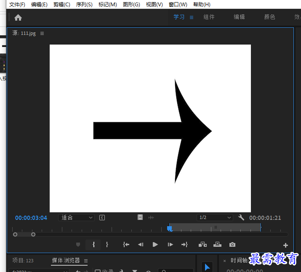
Task: Click Drag Video Only filmstrip icon
Action: click(140, 217)
